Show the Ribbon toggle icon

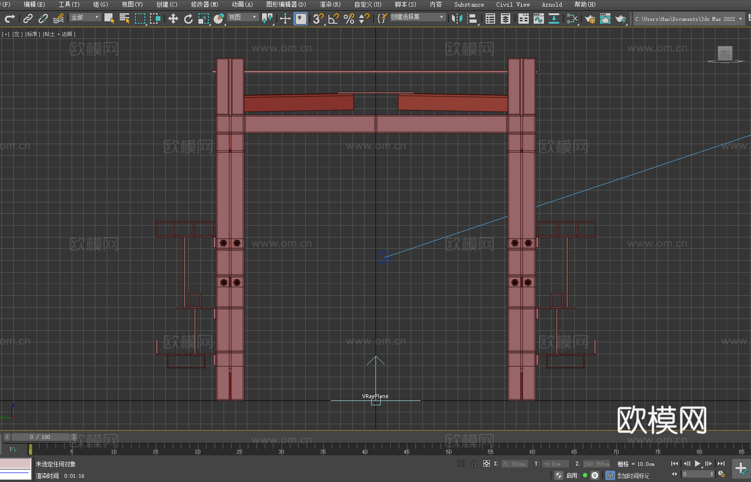coord(524,18)
